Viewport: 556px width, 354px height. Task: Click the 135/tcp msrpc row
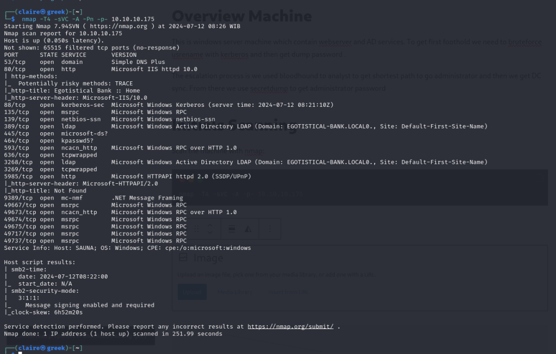tap(95, 112)
